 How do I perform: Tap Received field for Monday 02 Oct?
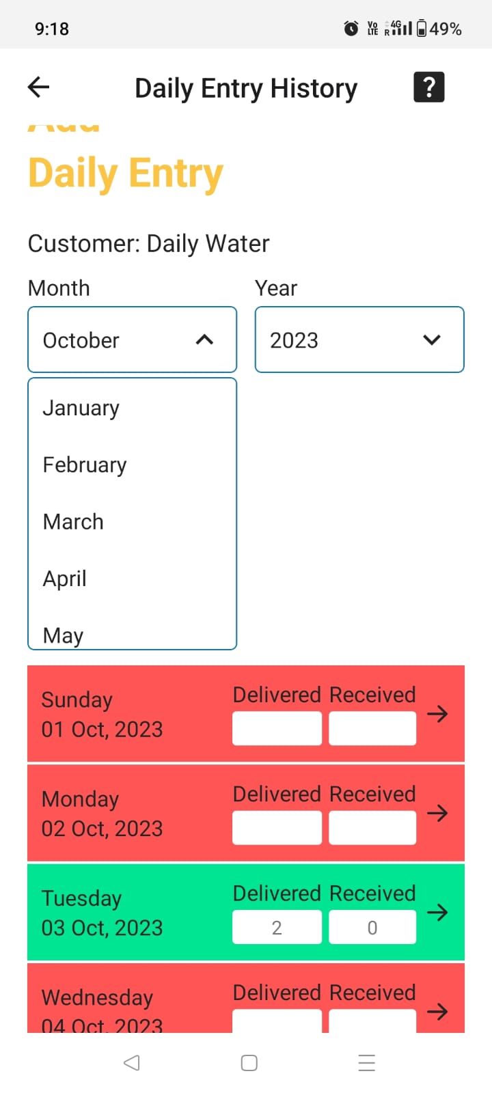372,828
